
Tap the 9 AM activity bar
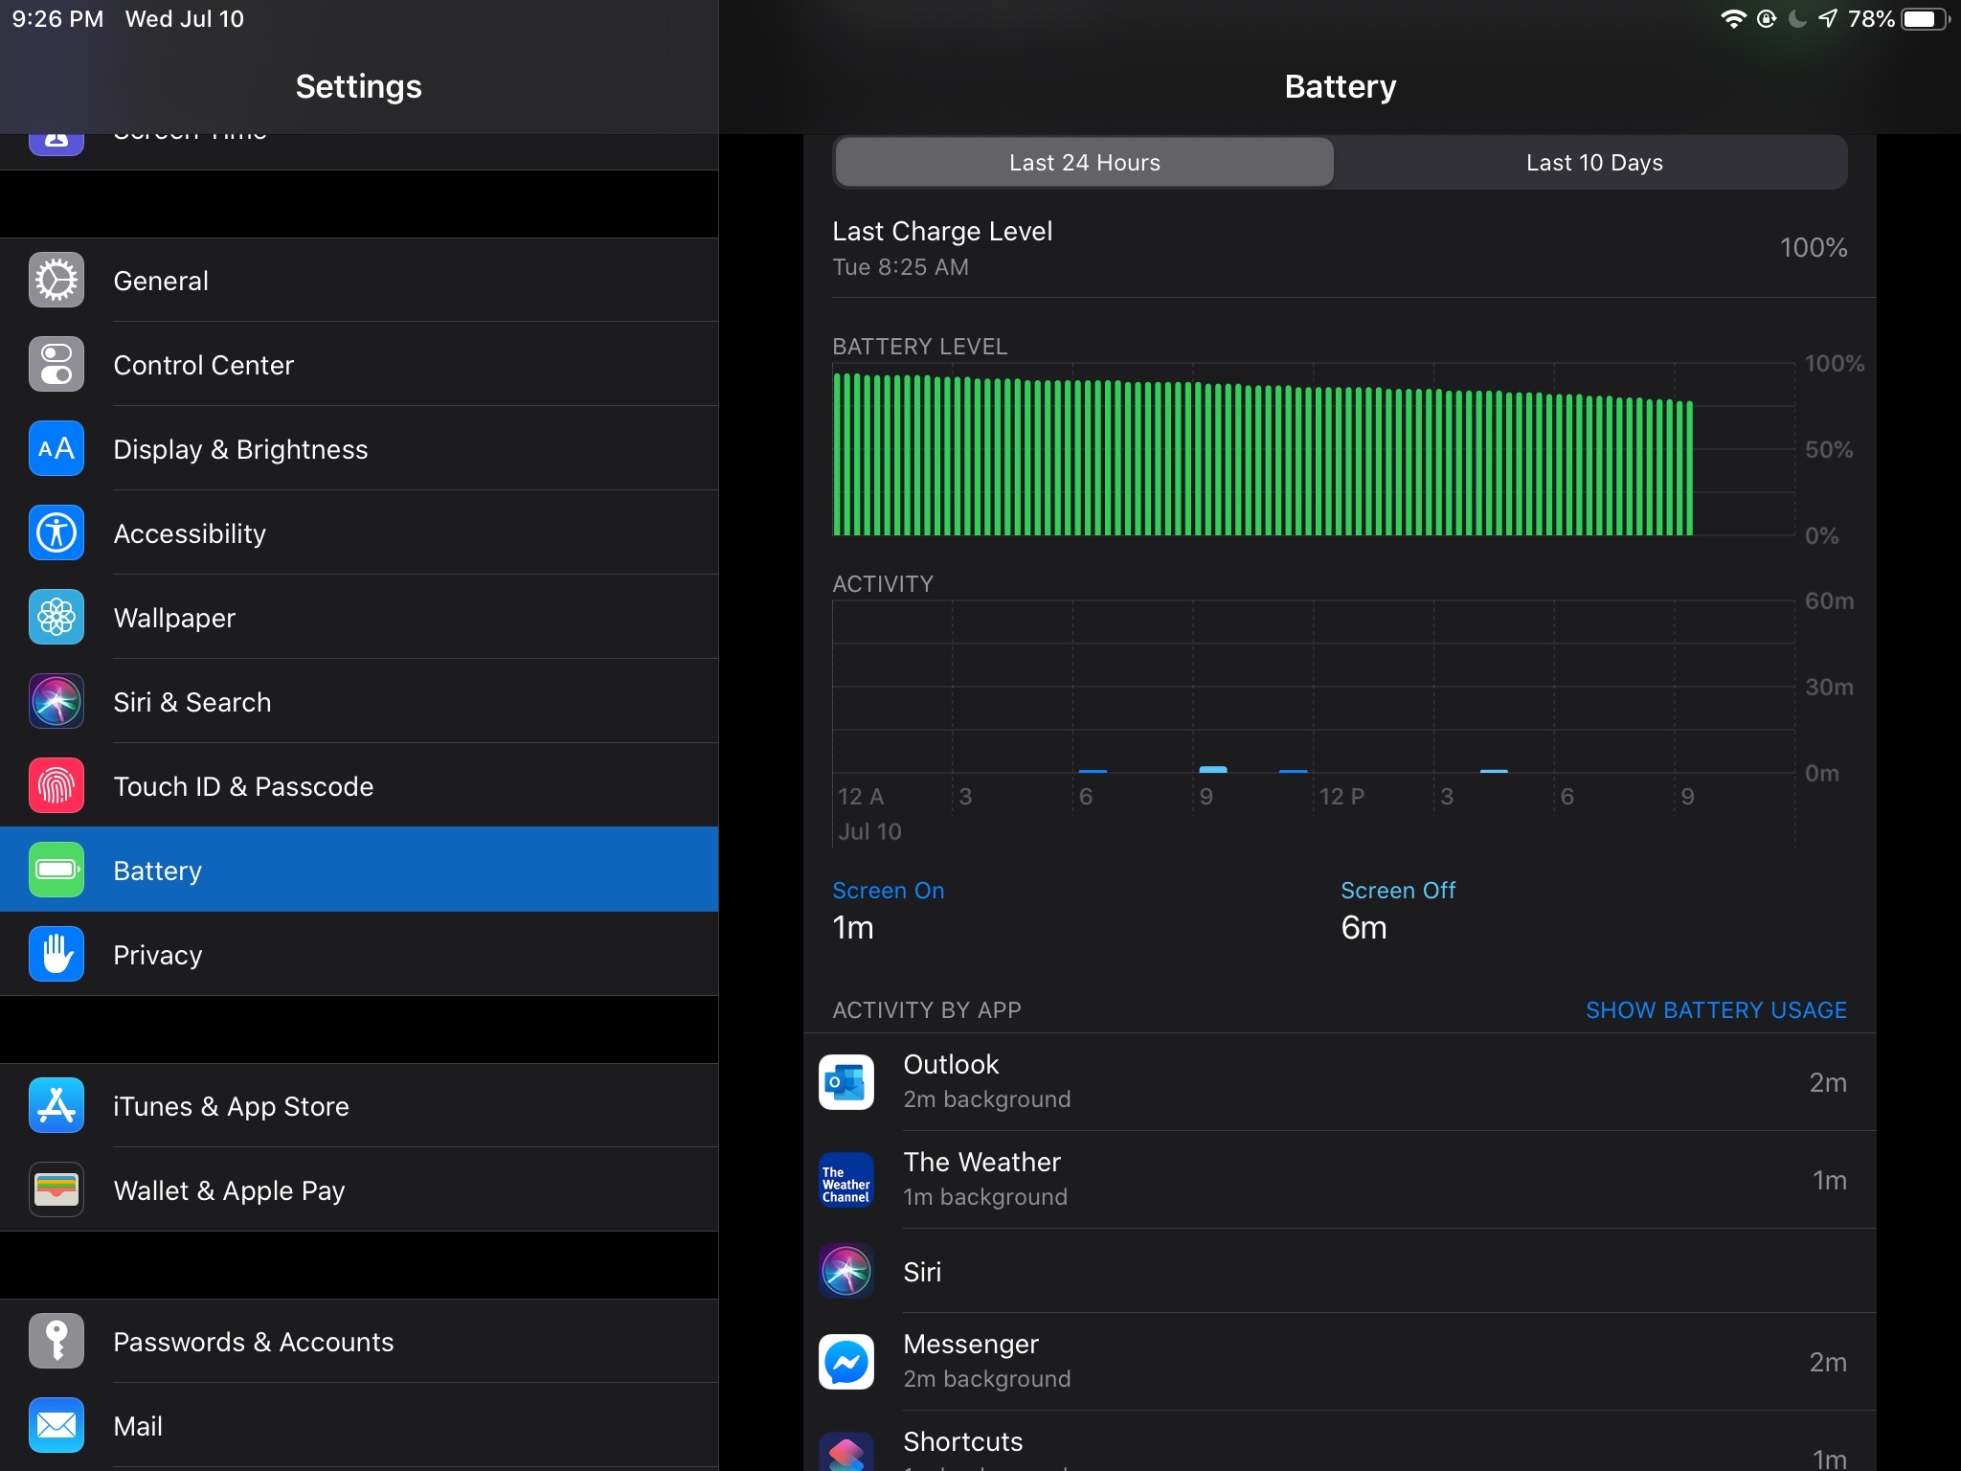tap(1213, 769)
